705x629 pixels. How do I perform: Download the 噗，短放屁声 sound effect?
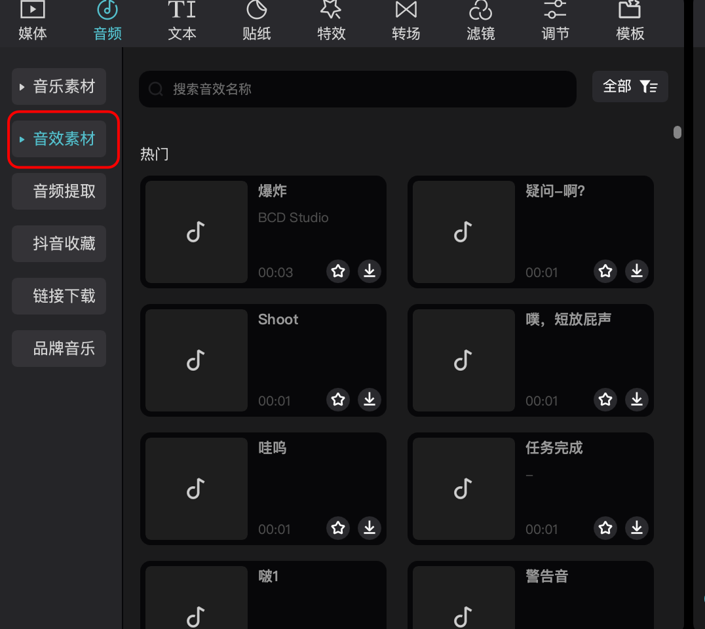point(637,399)
